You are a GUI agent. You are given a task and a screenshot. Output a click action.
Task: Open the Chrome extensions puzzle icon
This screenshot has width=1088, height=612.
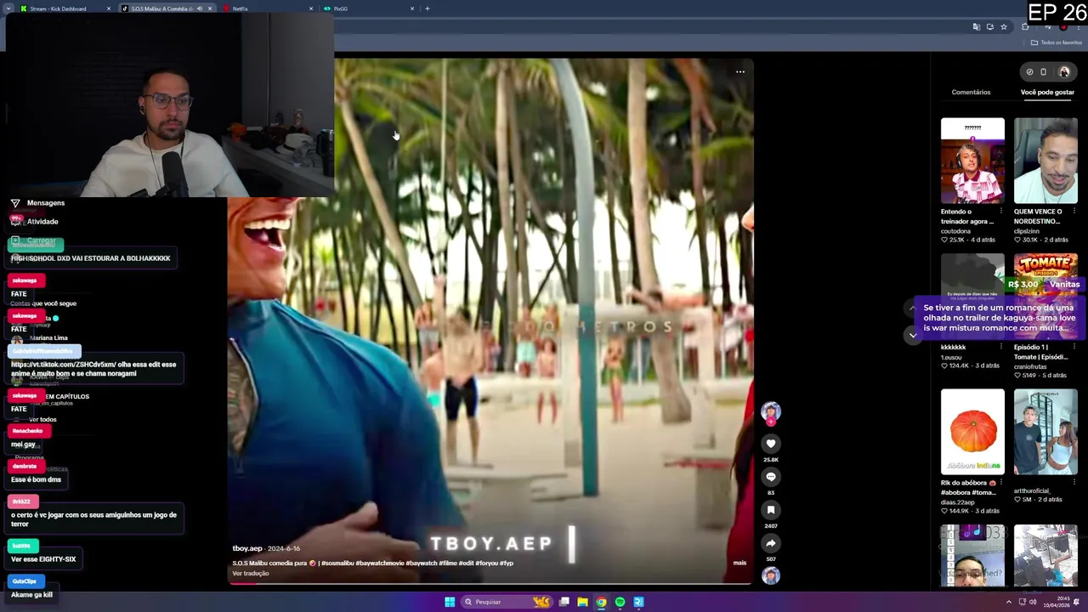[1025, 27]
